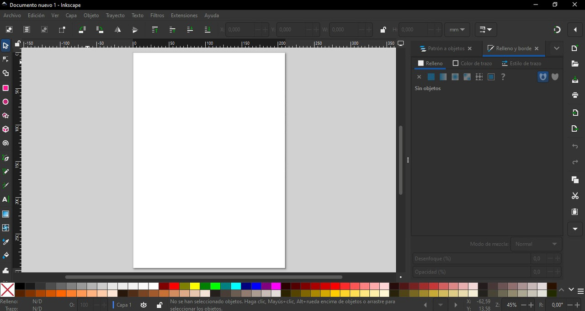Choose the Linear gradient fill option
Viewport: 585px width, 311px height.
point(443,77)
